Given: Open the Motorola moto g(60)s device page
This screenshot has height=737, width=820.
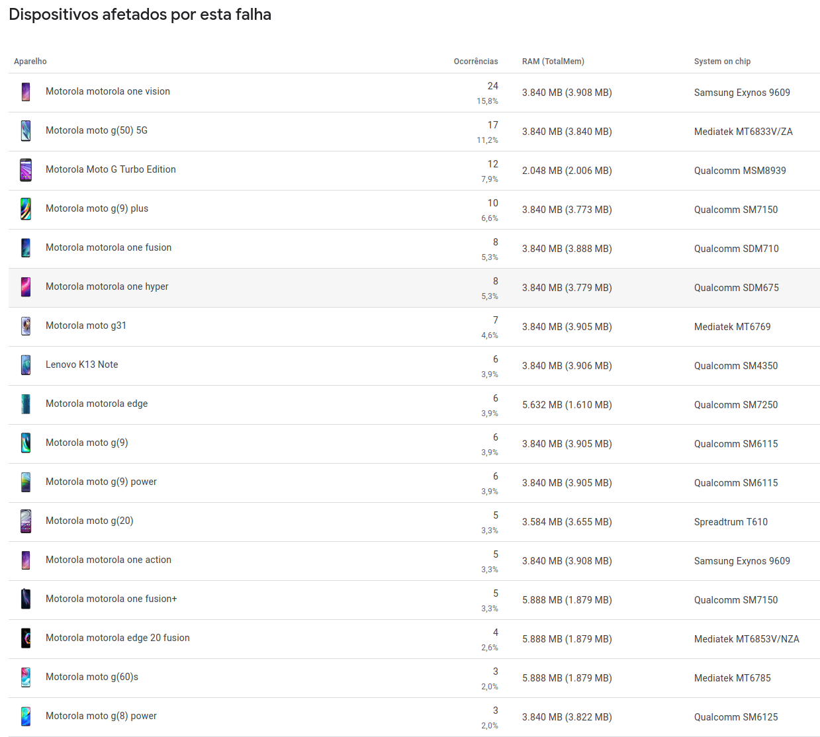Looking at the screenshot, I should pyautogui.click(x=91, y=677).
